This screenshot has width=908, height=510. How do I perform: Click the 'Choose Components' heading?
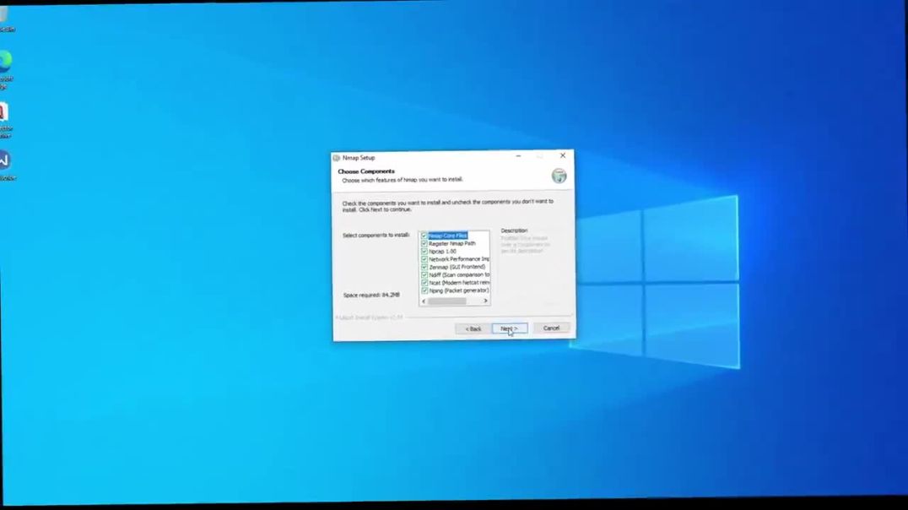366,171
